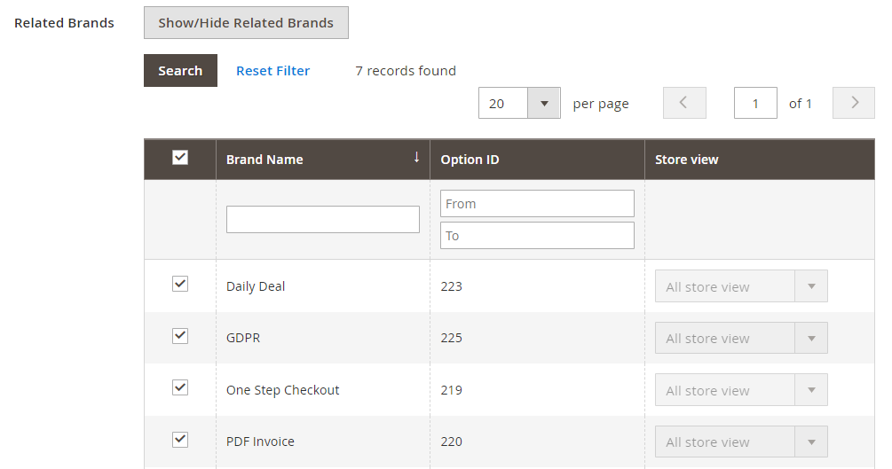Uncheck the GDPR row checkbox

(180, 336)
